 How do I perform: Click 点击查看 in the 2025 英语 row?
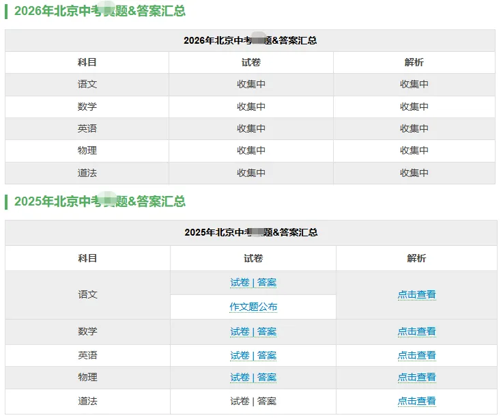click(x=416, y=355)
